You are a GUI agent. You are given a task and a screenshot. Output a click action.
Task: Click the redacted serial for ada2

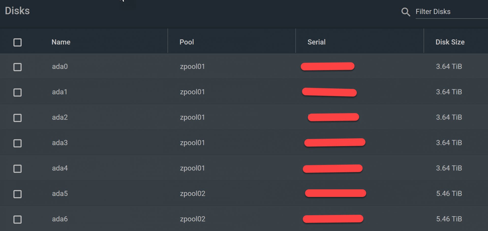point(333,117)
